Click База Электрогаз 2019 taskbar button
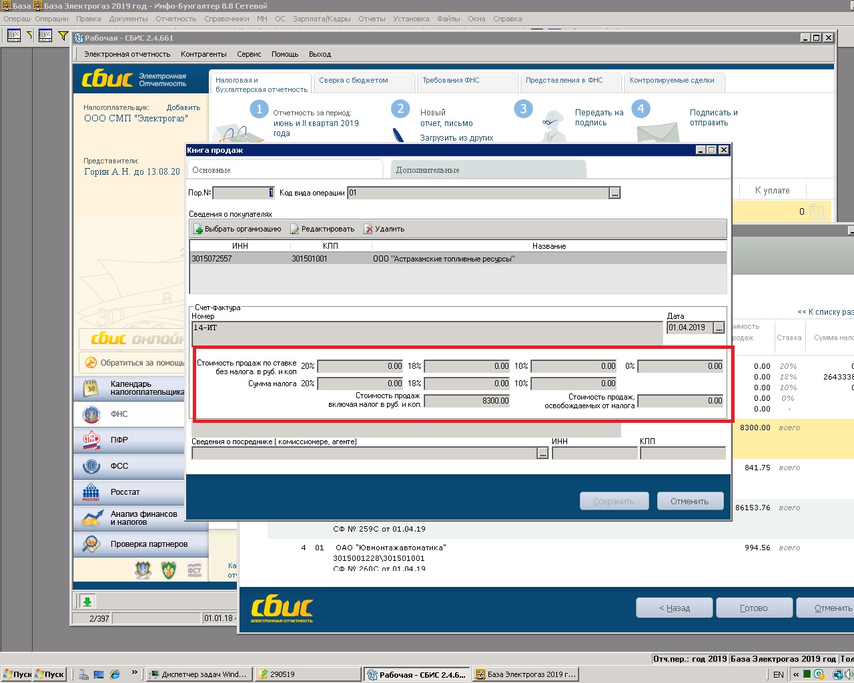Viewport: 854px width, 683px height. click(526, 674)
